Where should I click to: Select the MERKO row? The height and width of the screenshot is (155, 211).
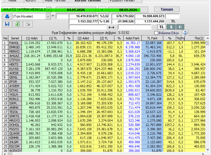(x=104, y=51)
